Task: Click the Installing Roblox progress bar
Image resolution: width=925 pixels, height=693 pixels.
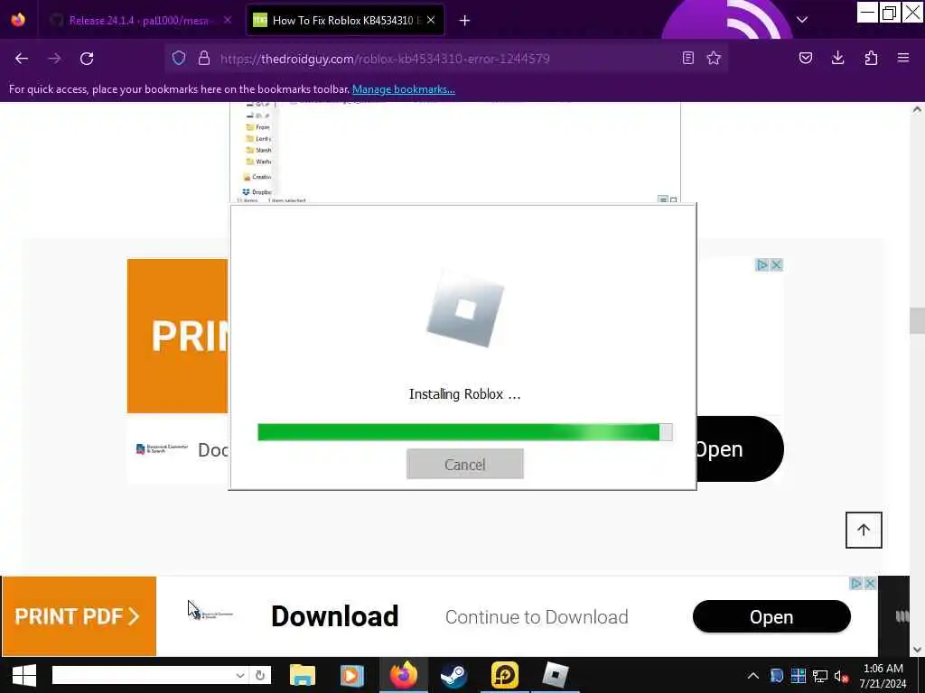Action: tap(465, 432)
